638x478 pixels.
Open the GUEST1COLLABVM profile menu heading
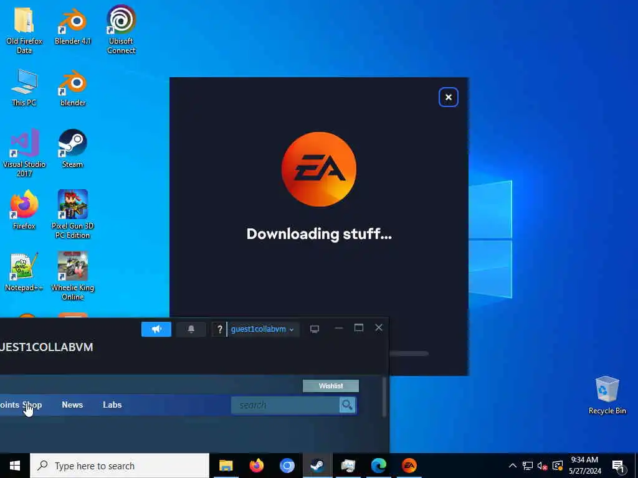[46, 347]
